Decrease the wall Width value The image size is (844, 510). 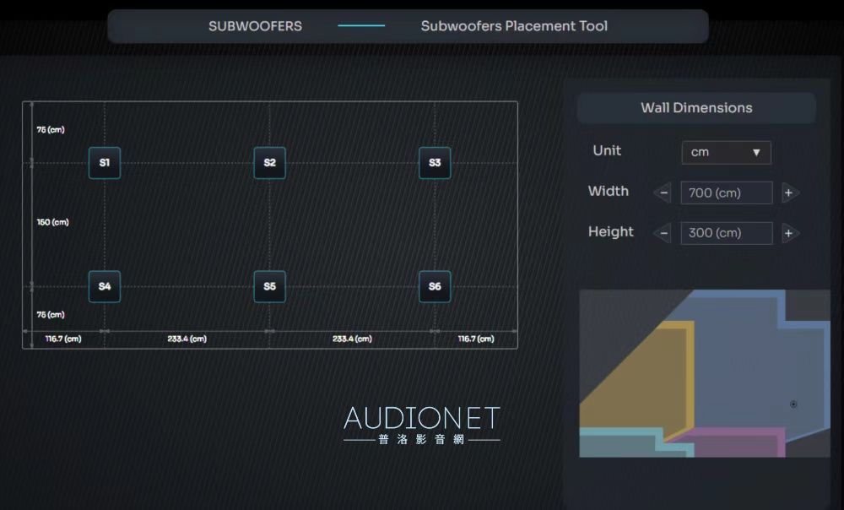[x=663, y=193]
